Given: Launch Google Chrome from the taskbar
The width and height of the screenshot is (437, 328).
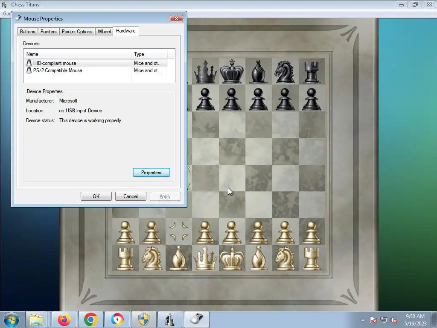Looking at the screenshot, I should tap(90, 319).
